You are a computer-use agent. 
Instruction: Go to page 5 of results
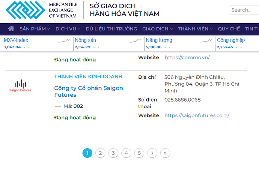point(139,153)
